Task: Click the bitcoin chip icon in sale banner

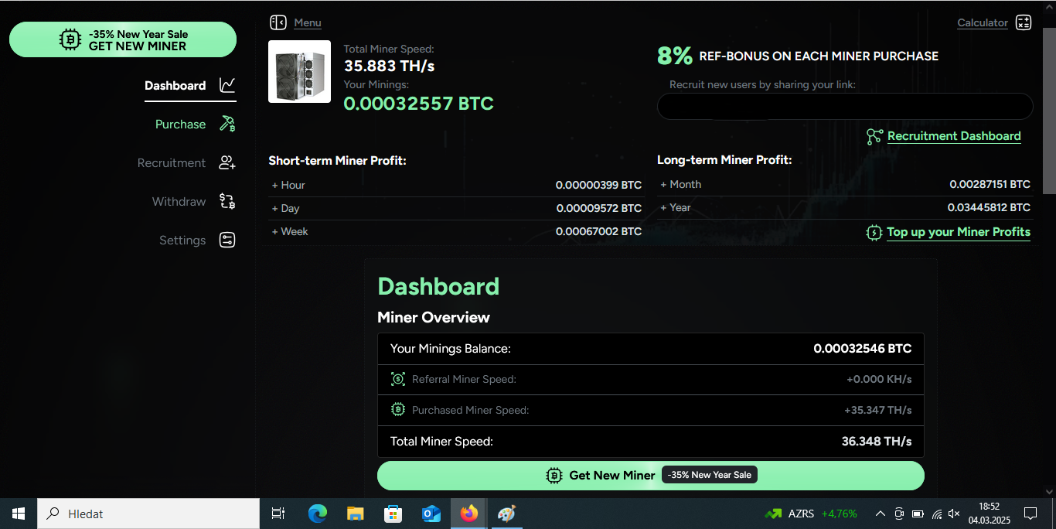Action: point(70,39)
